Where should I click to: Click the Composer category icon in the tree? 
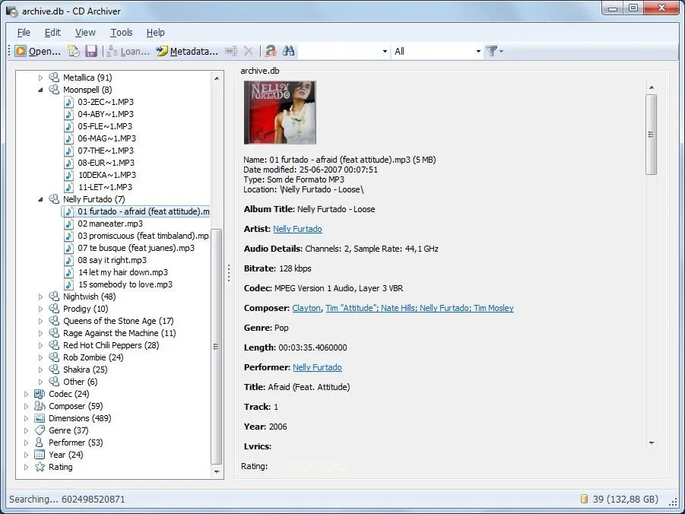coord(40,406)
